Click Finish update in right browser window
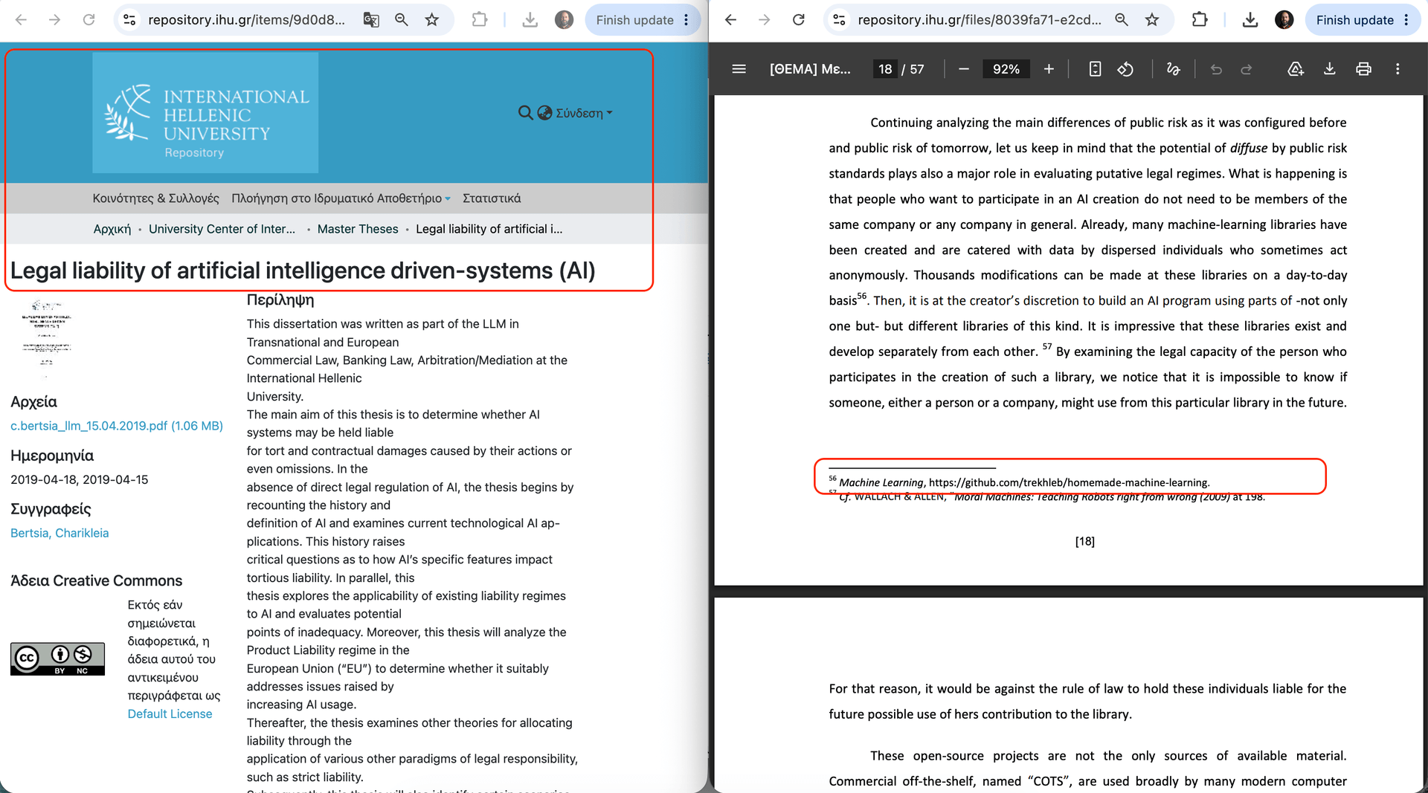Image resolution: width=1428 pixels, height=793 pixels. click(x=1354, y=20)
